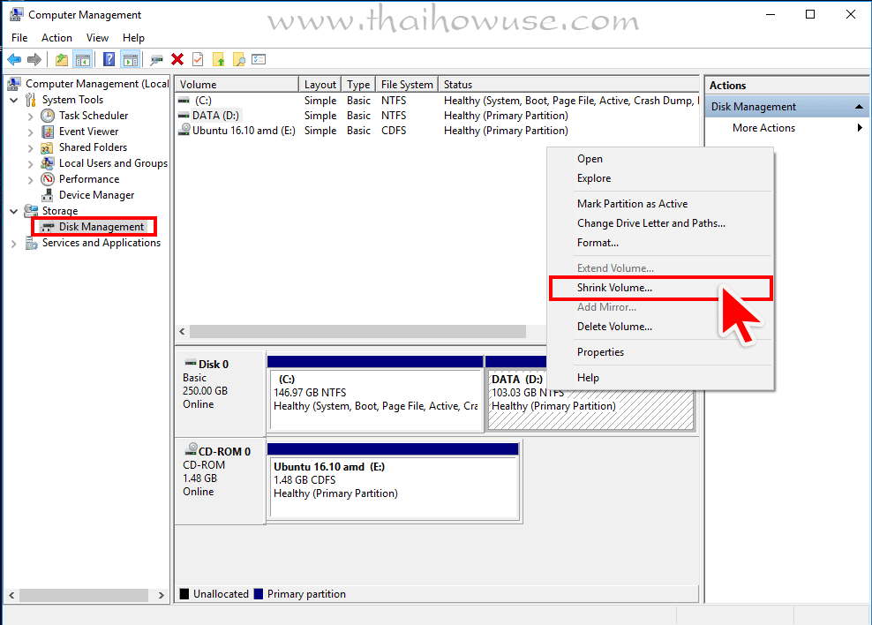Select Disk Management in the tree
The width and height of the screenshot is (872, 625).
[101, 227]
